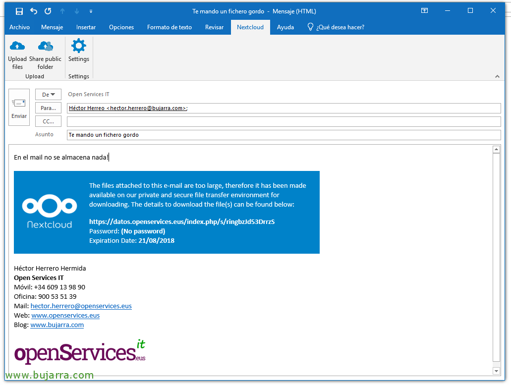
Task: Switch to the Revisar tab
Action: pyautogui.click(x=215, y=27)
